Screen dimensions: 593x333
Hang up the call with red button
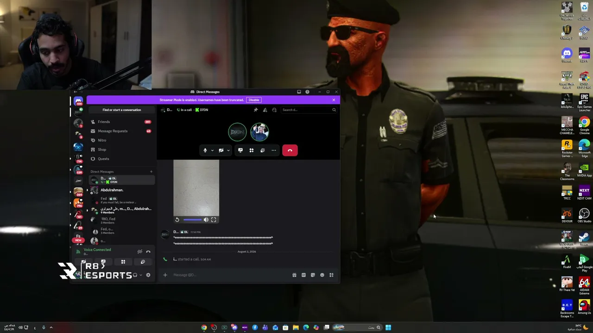tap(290, 150)
